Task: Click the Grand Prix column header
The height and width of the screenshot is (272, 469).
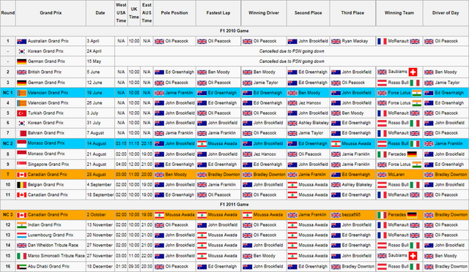Action: (51, 13)
